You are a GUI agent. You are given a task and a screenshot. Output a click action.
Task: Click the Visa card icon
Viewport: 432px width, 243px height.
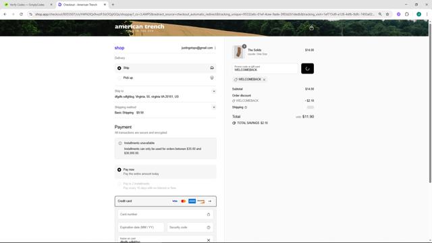coord(175,201)
